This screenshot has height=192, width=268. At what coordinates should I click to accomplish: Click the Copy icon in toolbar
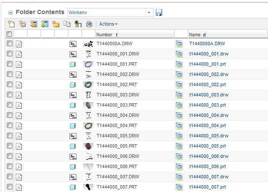pyautogui.click(x=67, y=24)
